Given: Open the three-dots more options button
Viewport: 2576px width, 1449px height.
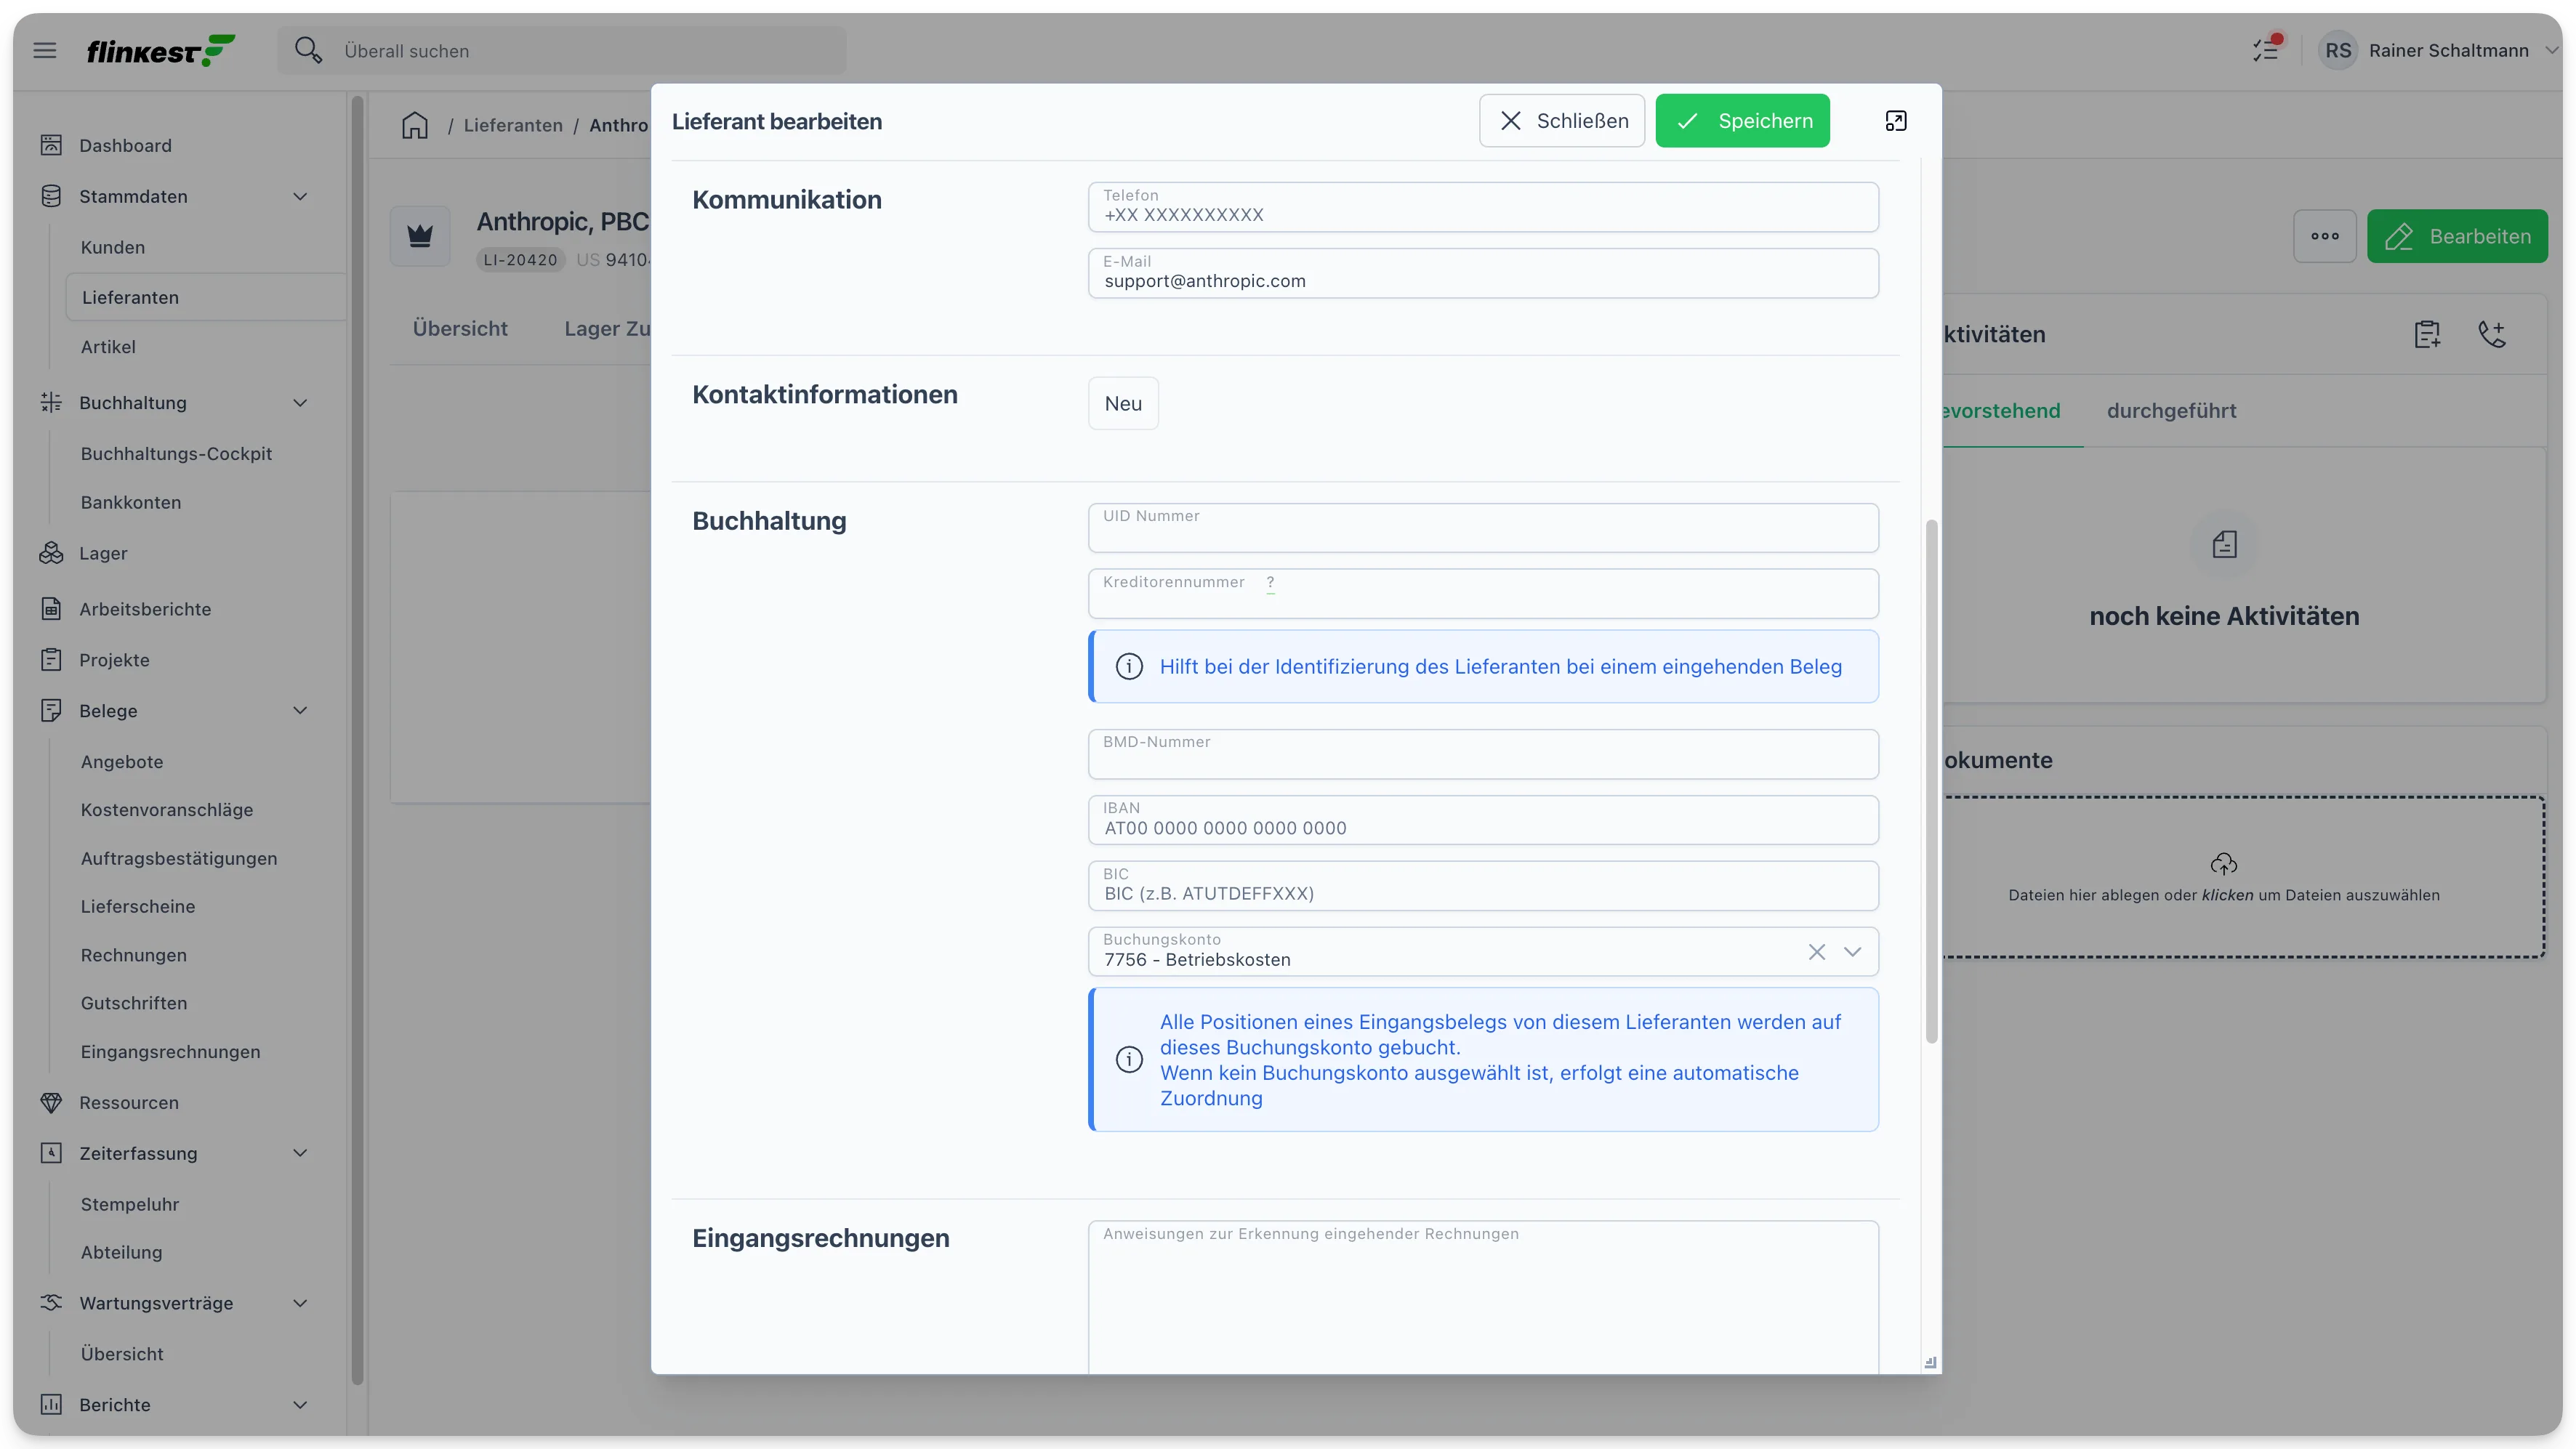Looking at the screenshot, I should 2325,236.
